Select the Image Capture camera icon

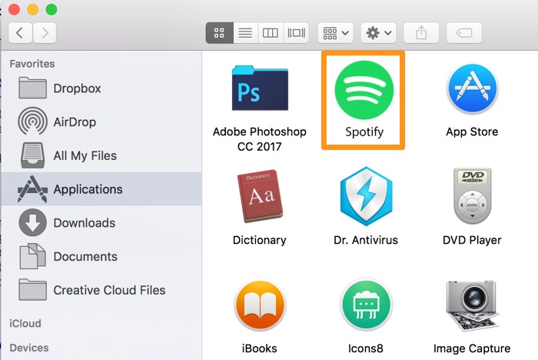[472, 305]
